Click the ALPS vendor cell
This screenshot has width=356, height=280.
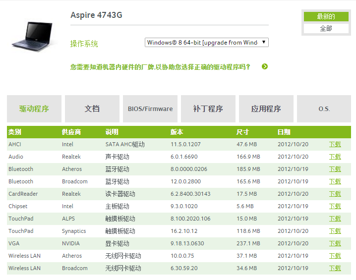(68, 219)
